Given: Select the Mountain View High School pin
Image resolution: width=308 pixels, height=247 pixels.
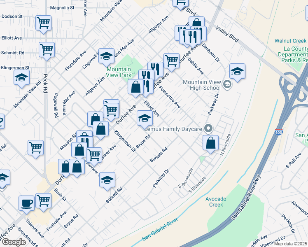Looking at the screenshot, I should 227,85.
